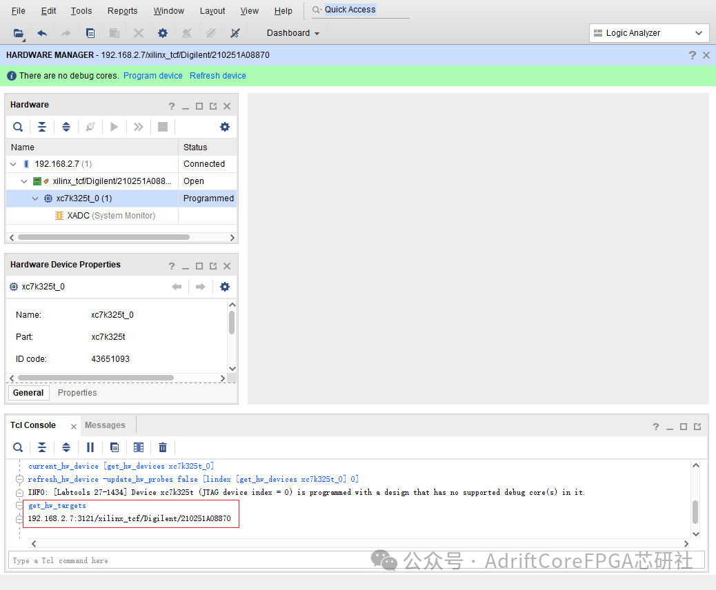Switch to the Messages tab
Viewport: 716px width, 590px height.
pyautogui.click(x=105, y=425)
